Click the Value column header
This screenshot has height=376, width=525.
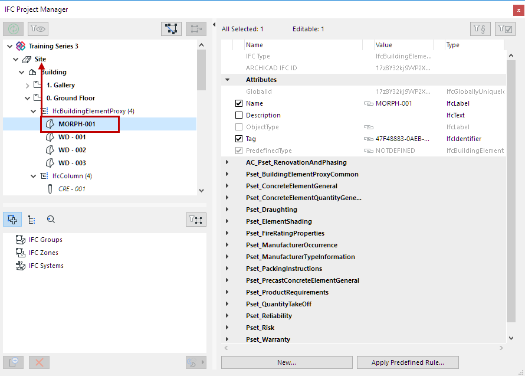(384, 45)
